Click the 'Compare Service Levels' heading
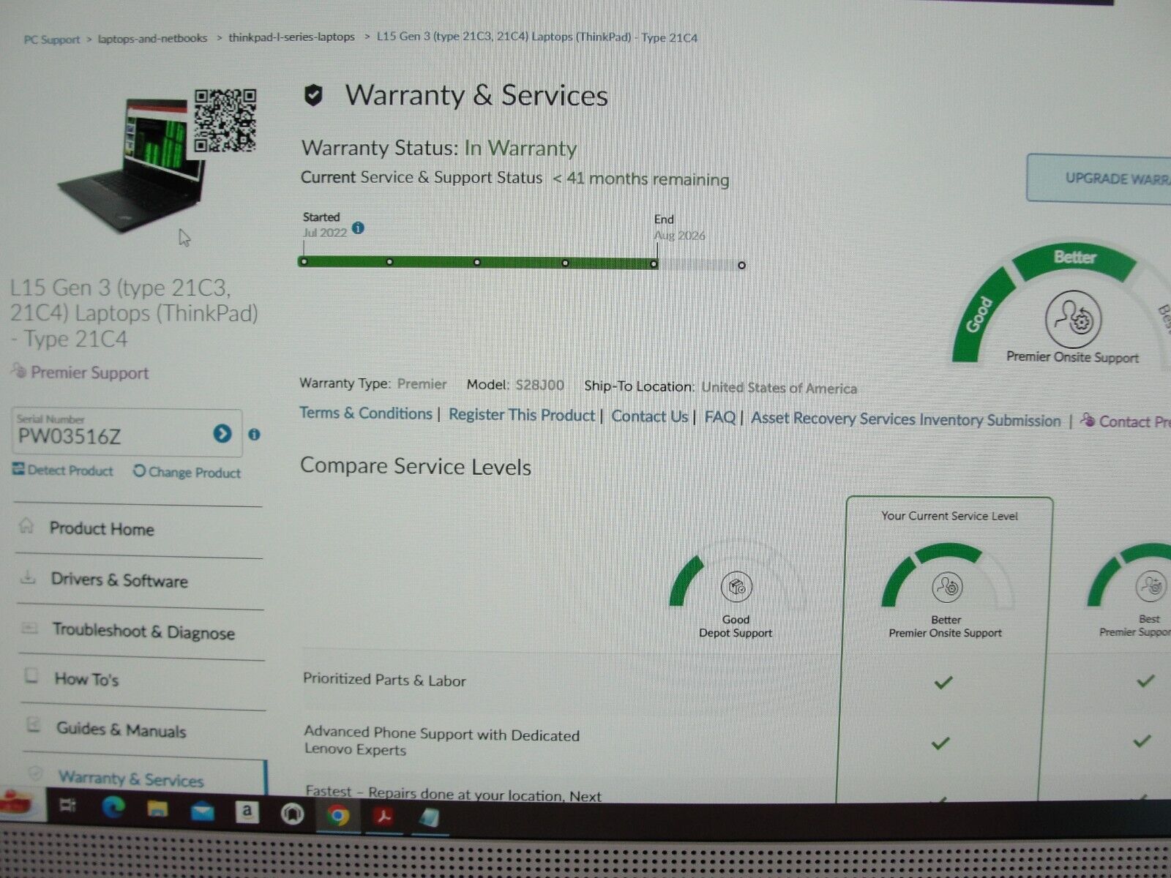This screenshot has width=1171, height=878. (416, 466)
